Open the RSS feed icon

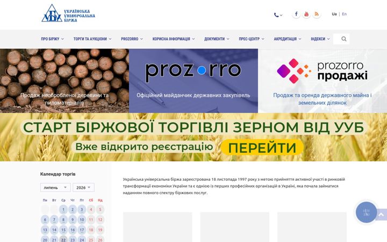pyautogui.click(x=317, y=14)
